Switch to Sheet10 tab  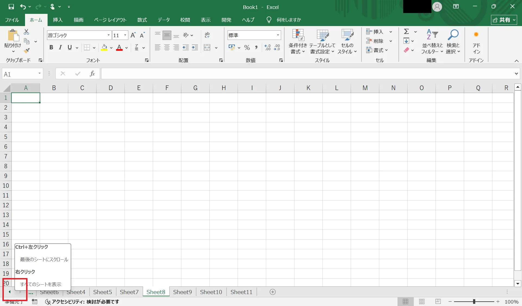[211, 292]
